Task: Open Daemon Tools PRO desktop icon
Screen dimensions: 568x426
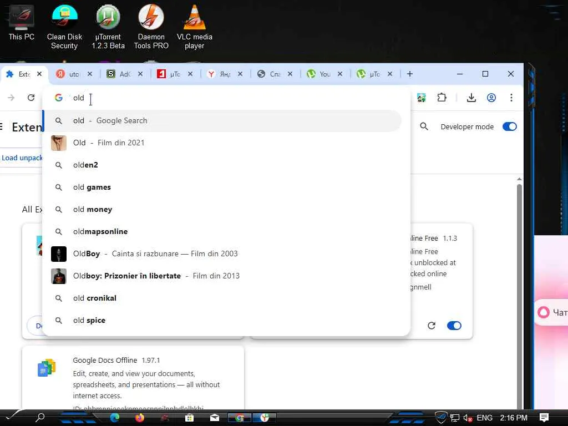Action: click(x=151, y=27)
